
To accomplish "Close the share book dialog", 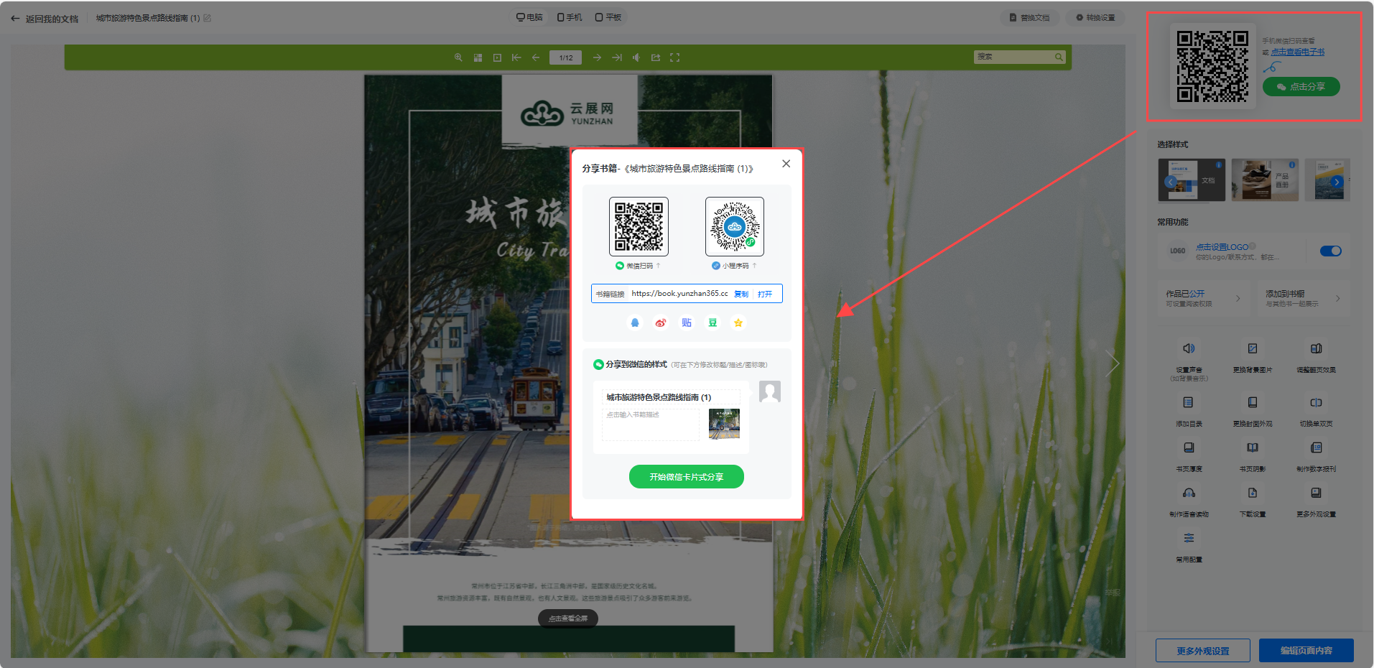I will click(x=786, y=164).
